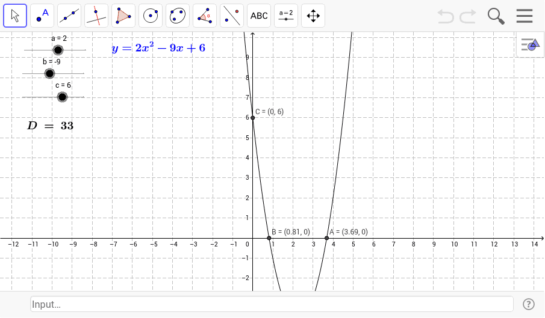This screenshot has width=545, height=318.
Task: Click the label 'c = 6'
Action: pos(63,85)
